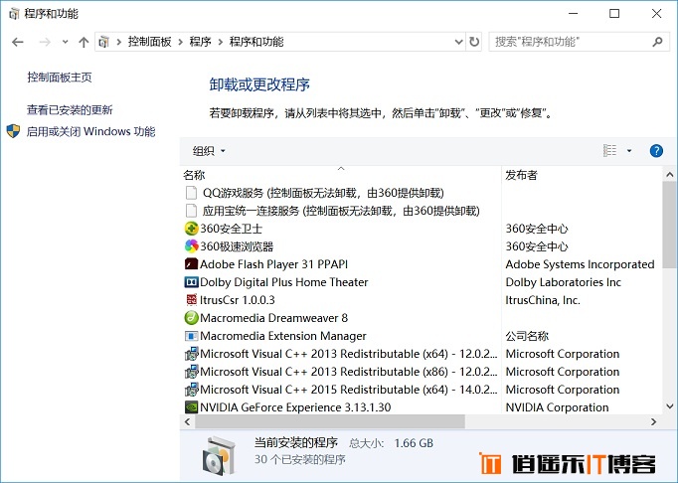
Task: Select ItrusCsr 1.0.0.3 entry
Action: click(238, 300)
